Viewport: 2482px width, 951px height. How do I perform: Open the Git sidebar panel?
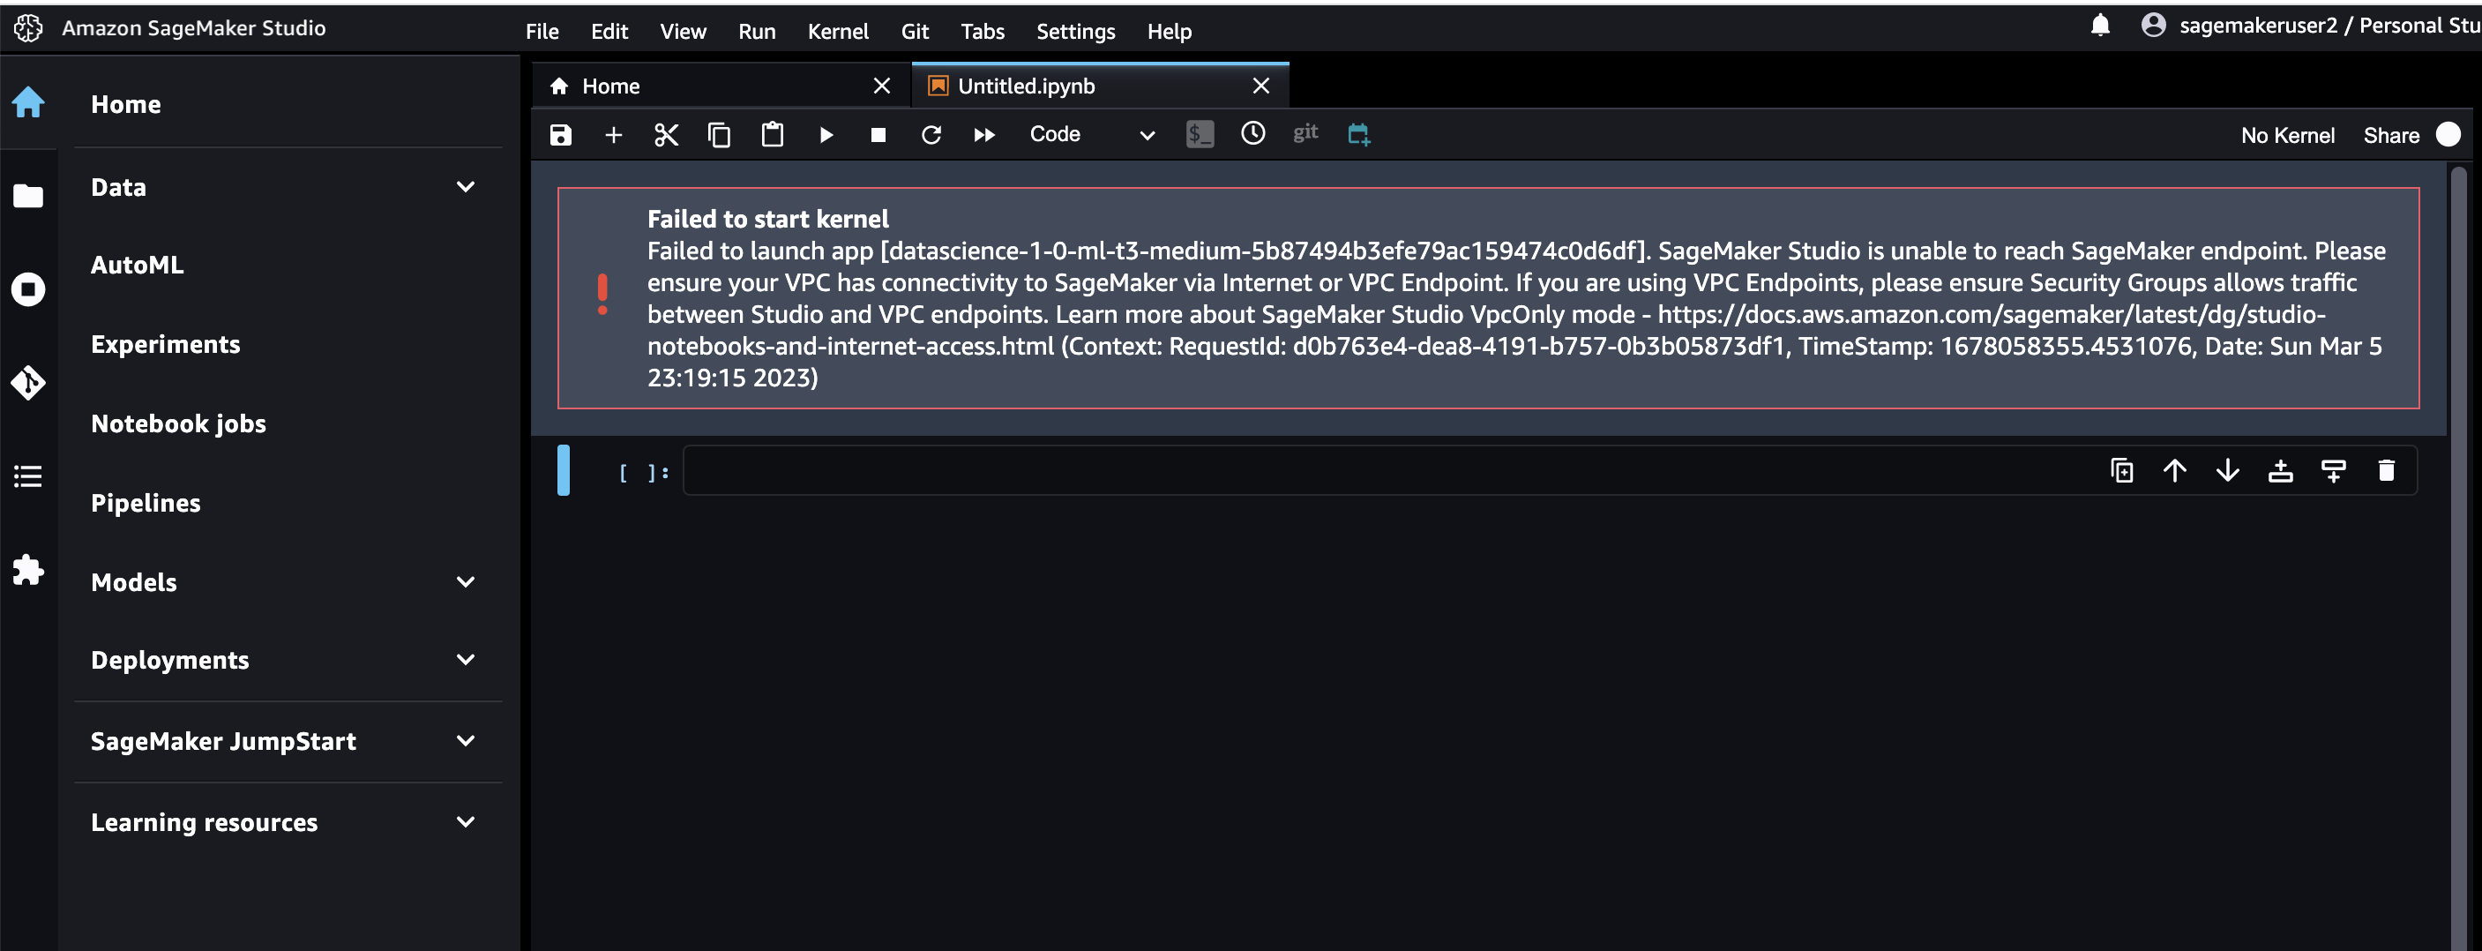(x=28, y=383)
